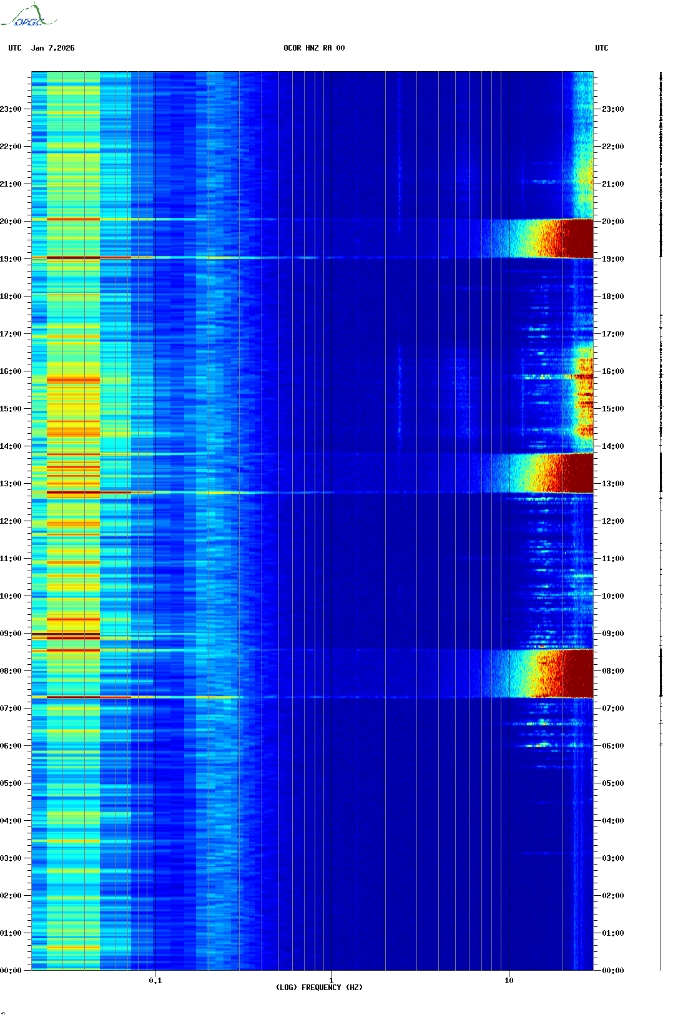Click the left-axis '12:00' time label
Image resolution: width=688 pixels, height=1020 pixels.
point(11,521)
